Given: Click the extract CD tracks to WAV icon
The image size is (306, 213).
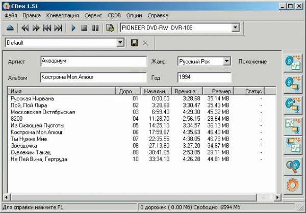Looking at the screenshot, I should tap(293, 64).
